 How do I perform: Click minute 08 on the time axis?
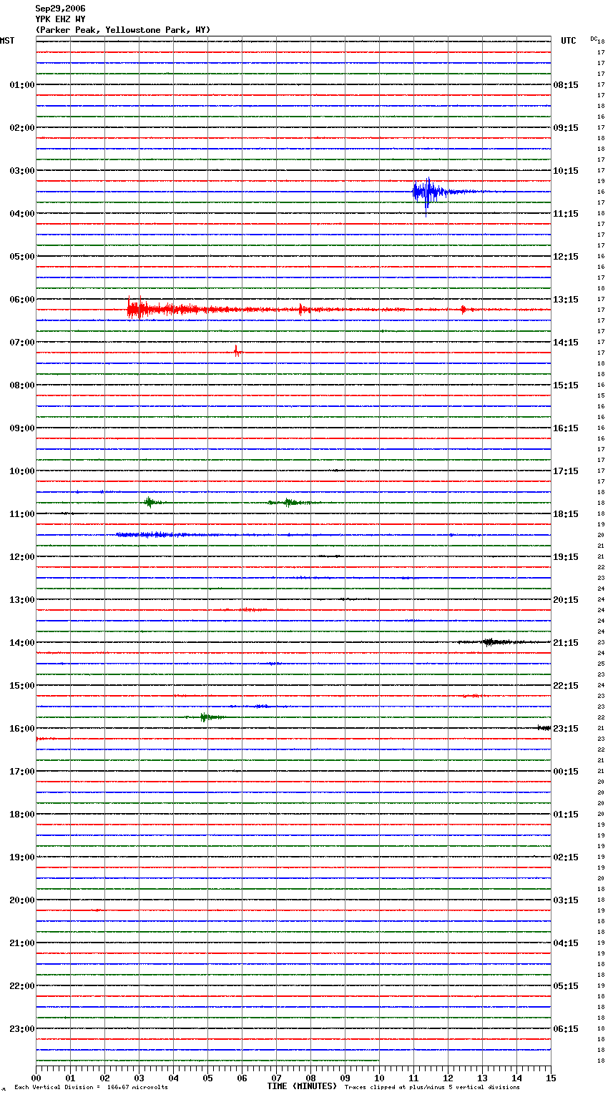pos(310,1078)
